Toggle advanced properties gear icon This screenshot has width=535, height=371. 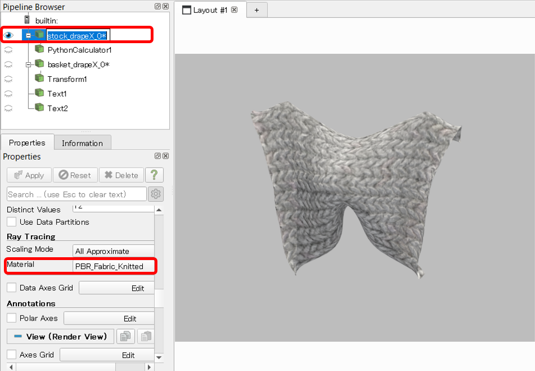(x=155, y=194)
